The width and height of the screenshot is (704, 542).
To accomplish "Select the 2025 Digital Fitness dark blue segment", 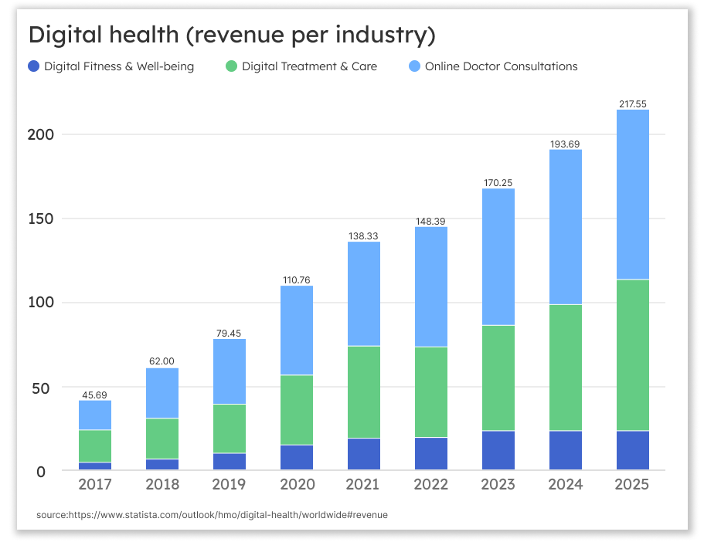I will coord(633,450).
